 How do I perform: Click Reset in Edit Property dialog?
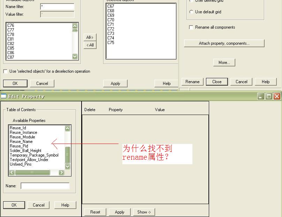pos(95,212)
